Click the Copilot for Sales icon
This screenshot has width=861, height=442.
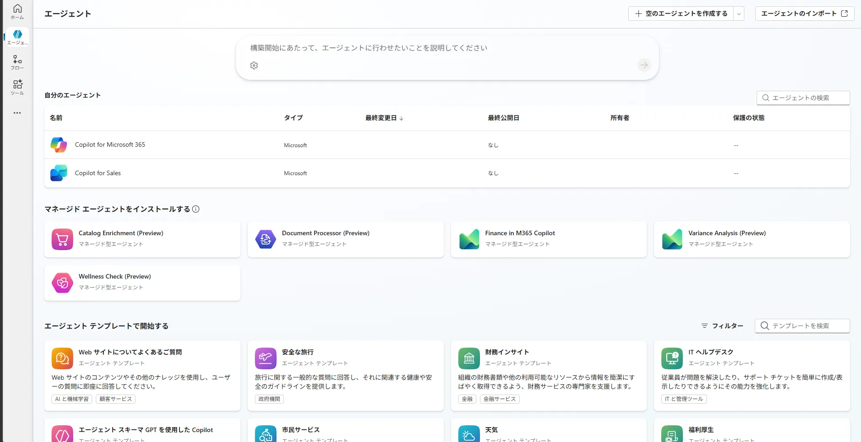click(59, 173)
